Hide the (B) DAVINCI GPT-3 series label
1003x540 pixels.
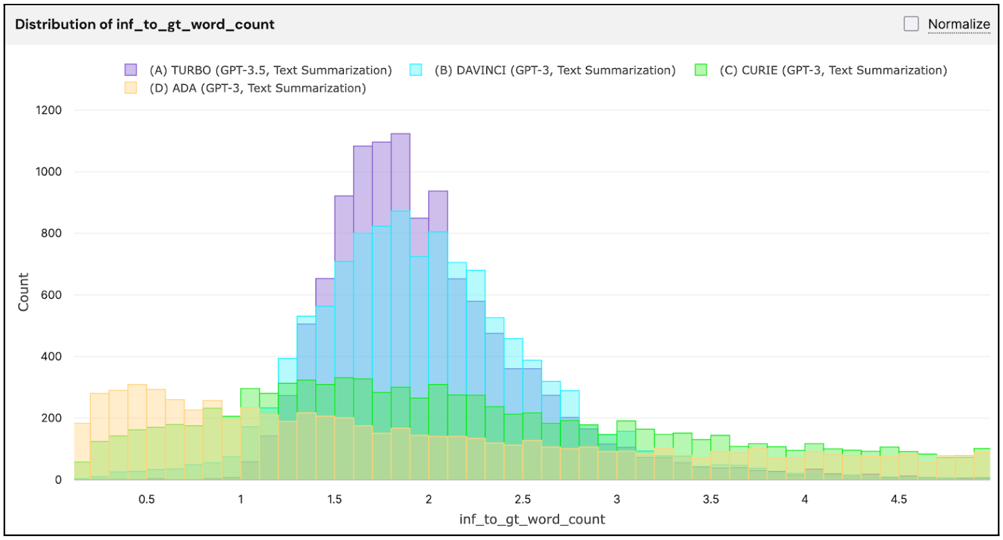[555, 70]
